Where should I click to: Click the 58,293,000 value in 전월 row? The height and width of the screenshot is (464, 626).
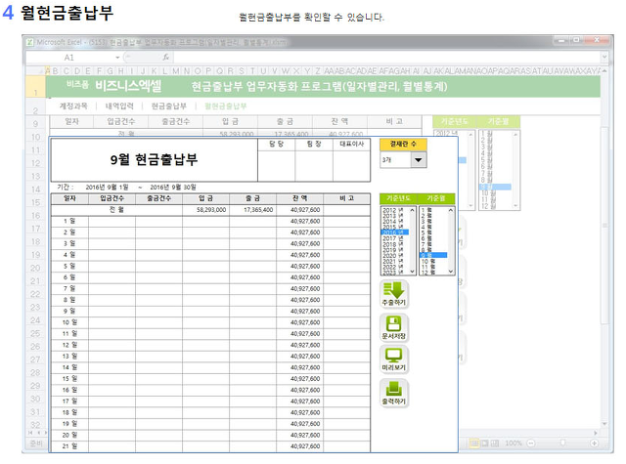click(211, 210)
